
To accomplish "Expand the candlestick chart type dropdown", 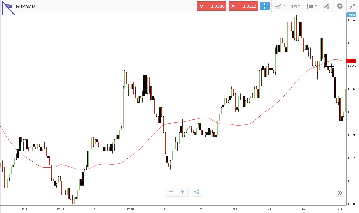I will pyautogui.click(x=312, y=6).
